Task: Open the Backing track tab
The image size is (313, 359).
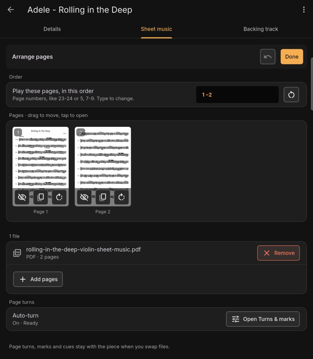Action: (260, 29)
